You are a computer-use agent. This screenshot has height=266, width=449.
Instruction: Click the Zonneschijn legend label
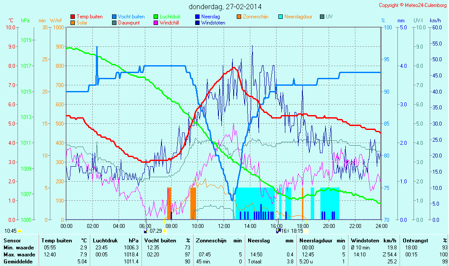click(256, 17)
